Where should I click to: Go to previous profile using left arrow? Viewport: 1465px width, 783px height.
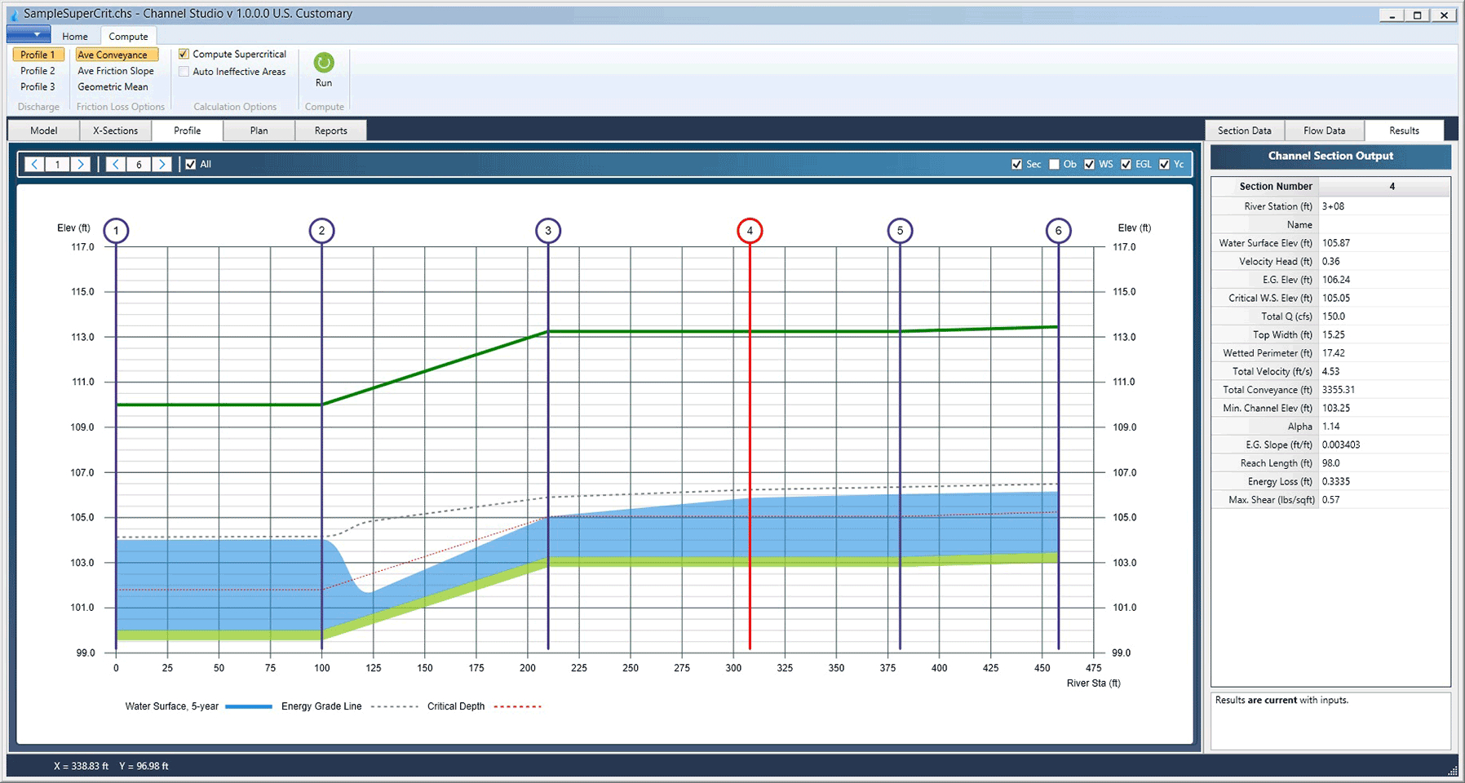(x=34, y=164)
